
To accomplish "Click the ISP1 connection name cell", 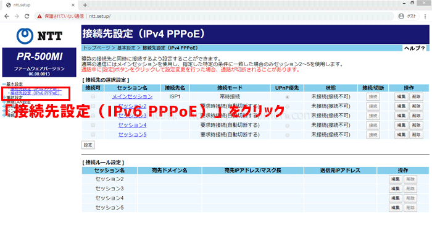I will tap(175, 96).
